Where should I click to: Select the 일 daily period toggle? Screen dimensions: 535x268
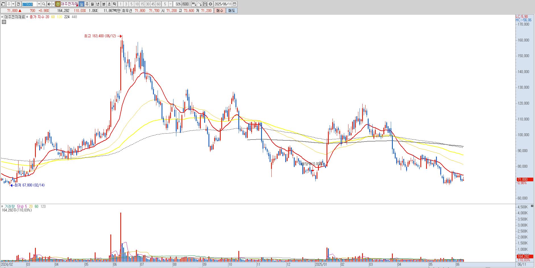click(81, 4)
